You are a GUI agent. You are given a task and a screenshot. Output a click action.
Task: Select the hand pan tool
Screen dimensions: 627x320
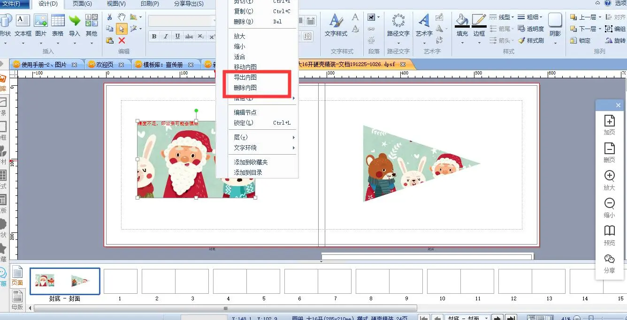coord(122,17)
